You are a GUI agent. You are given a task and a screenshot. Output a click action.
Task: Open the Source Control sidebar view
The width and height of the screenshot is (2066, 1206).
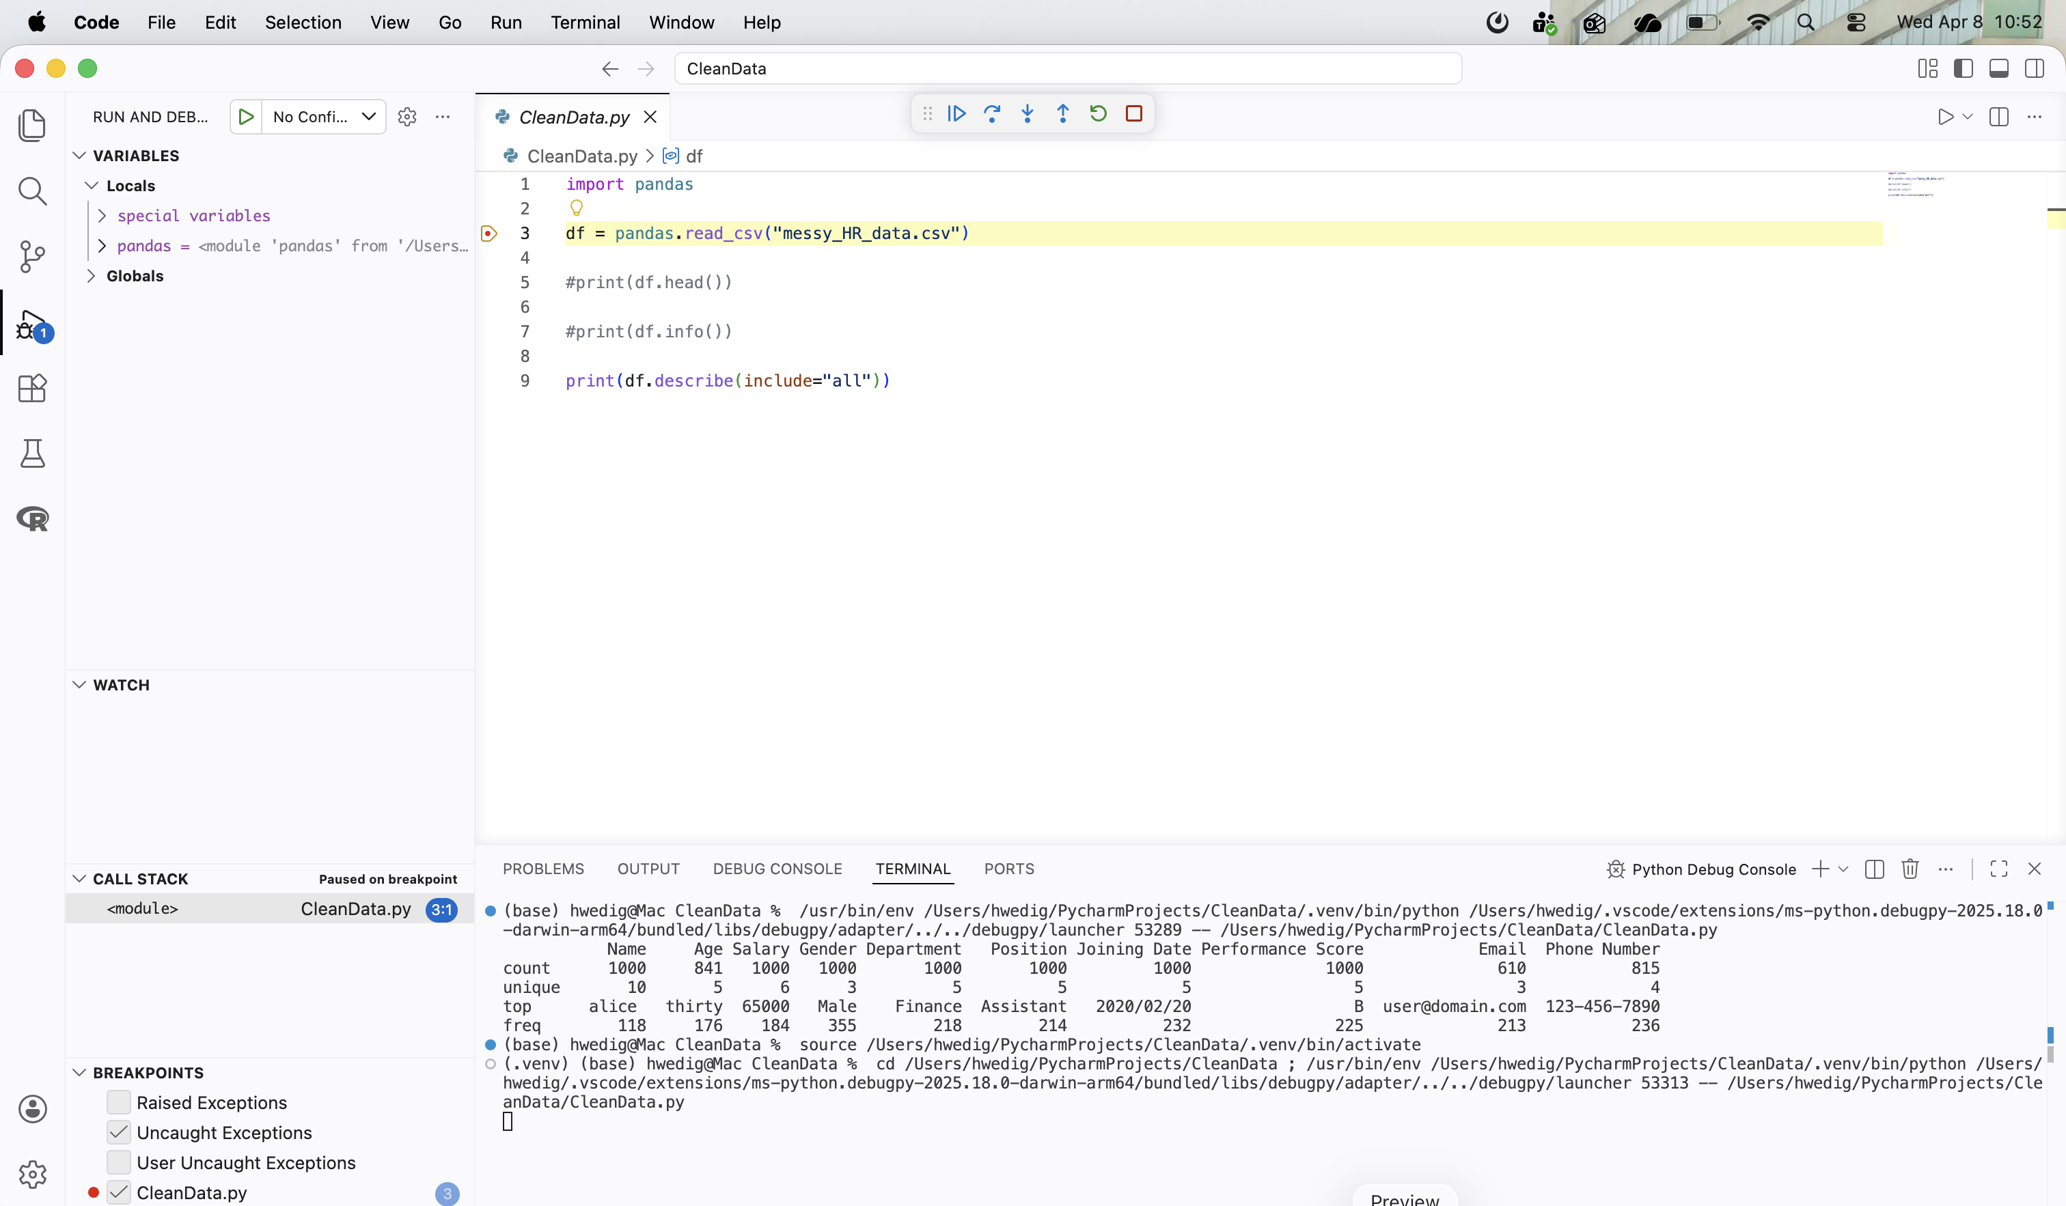[32, 257]
